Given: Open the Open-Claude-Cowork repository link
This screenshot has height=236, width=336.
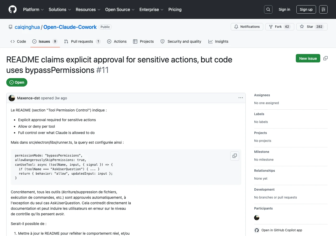Looking at the screenshot, I should point(70,27).
